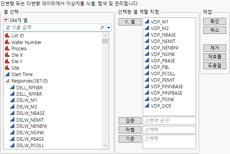Click the column list scroll down arrow
This screenshot has height=154, width=230.
point(105,146)
